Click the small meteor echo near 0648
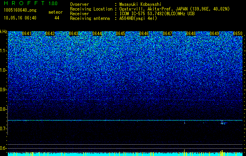The image size is (246, 156). 185,123
